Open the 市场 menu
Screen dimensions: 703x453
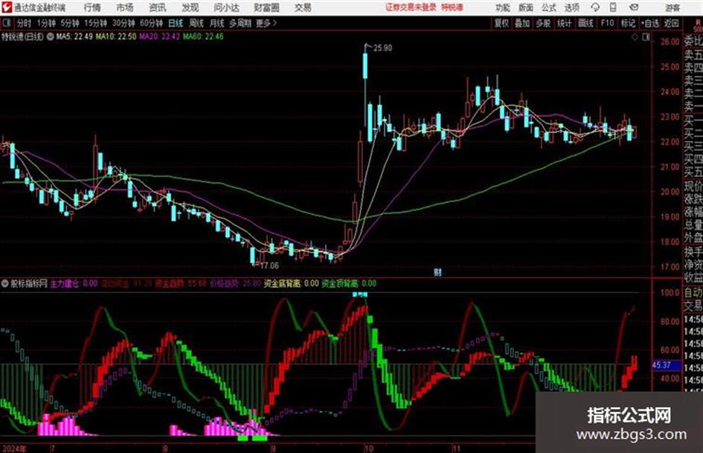[x=124, y=7]
